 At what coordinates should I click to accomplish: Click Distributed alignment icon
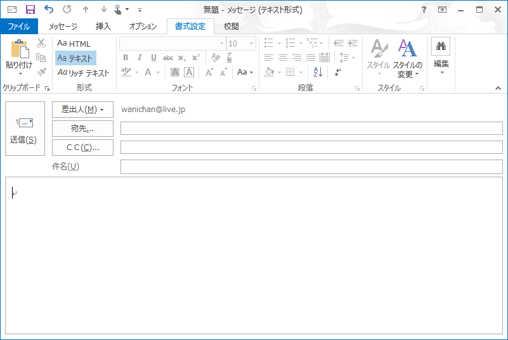coord(324,57)
